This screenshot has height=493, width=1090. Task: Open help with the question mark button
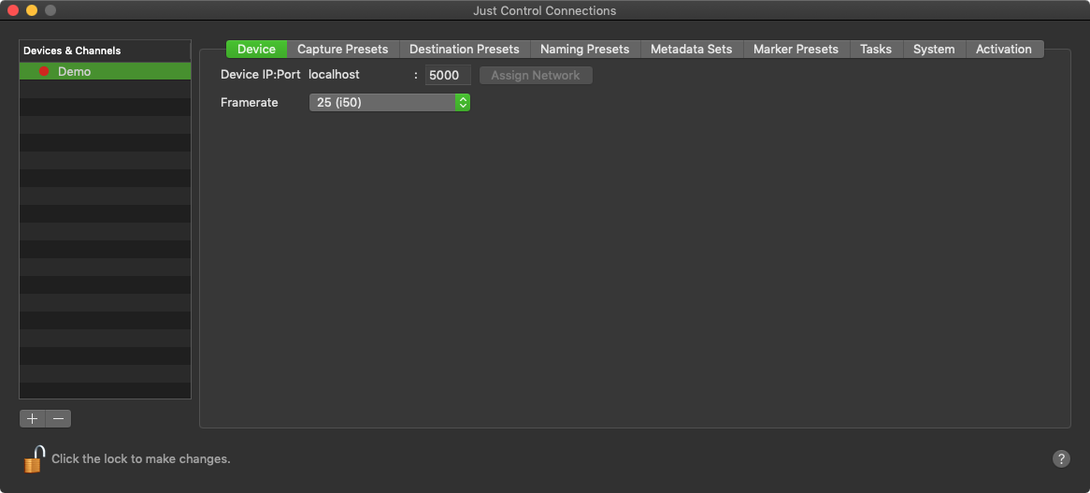tap(1061, 459)
